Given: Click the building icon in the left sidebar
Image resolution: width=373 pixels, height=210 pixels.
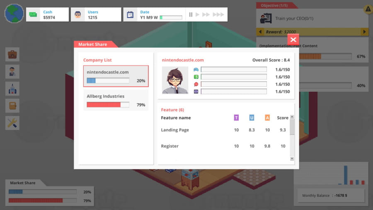Looking at the screenshot, I should pyautogui.click(x=12, y=88).
